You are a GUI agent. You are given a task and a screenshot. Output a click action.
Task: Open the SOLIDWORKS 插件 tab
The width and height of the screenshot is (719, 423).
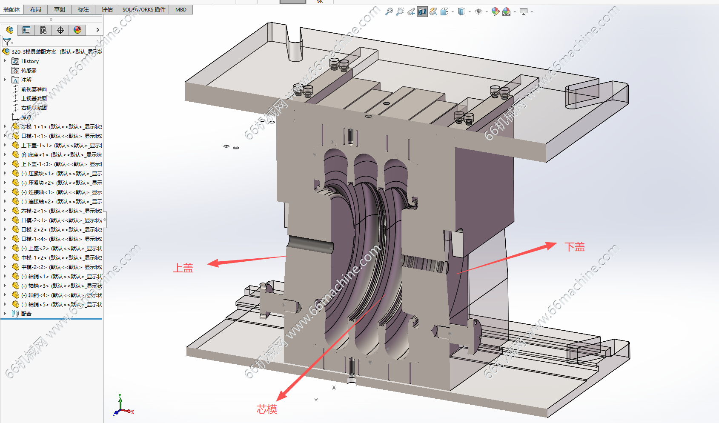pyautogui.click(x=144, y=9)
